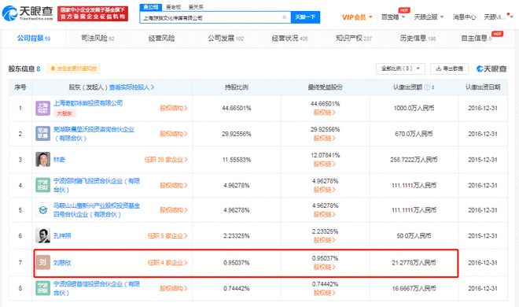Switch to the 知识产权 tab
The height and width of the screenshot is (307, 519).
click(x=354, y=39)
